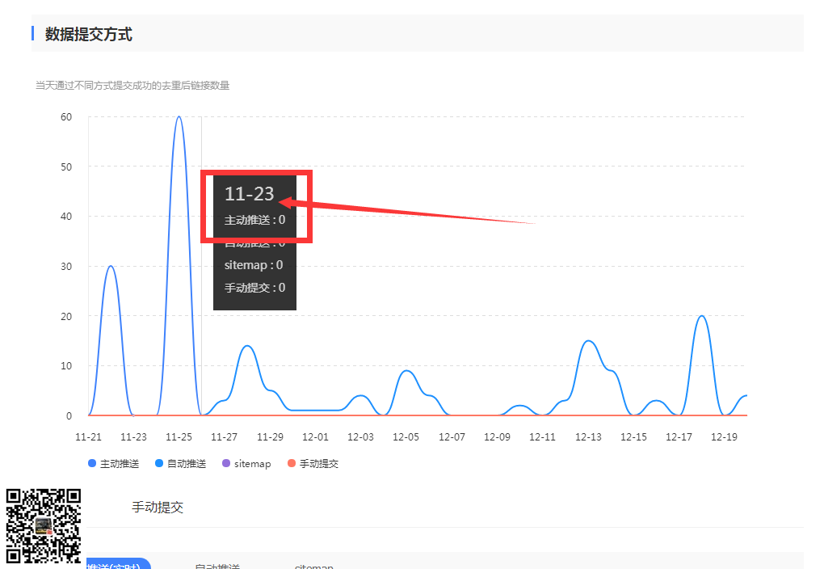
Task: Click the sitemap : 0 tooltip row
Action: [254, 265]
